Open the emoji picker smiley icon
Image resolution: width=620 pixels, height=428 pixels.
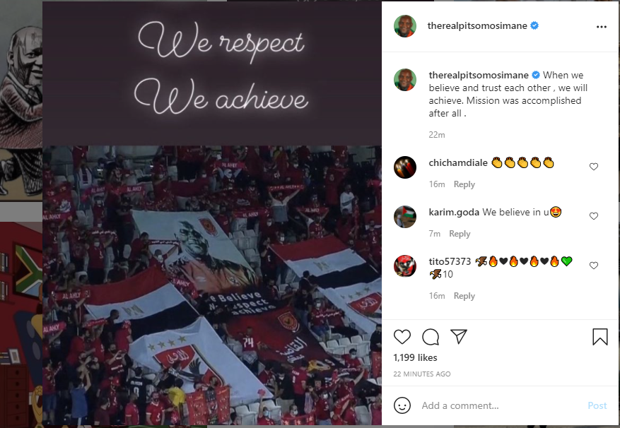[402, 405]
